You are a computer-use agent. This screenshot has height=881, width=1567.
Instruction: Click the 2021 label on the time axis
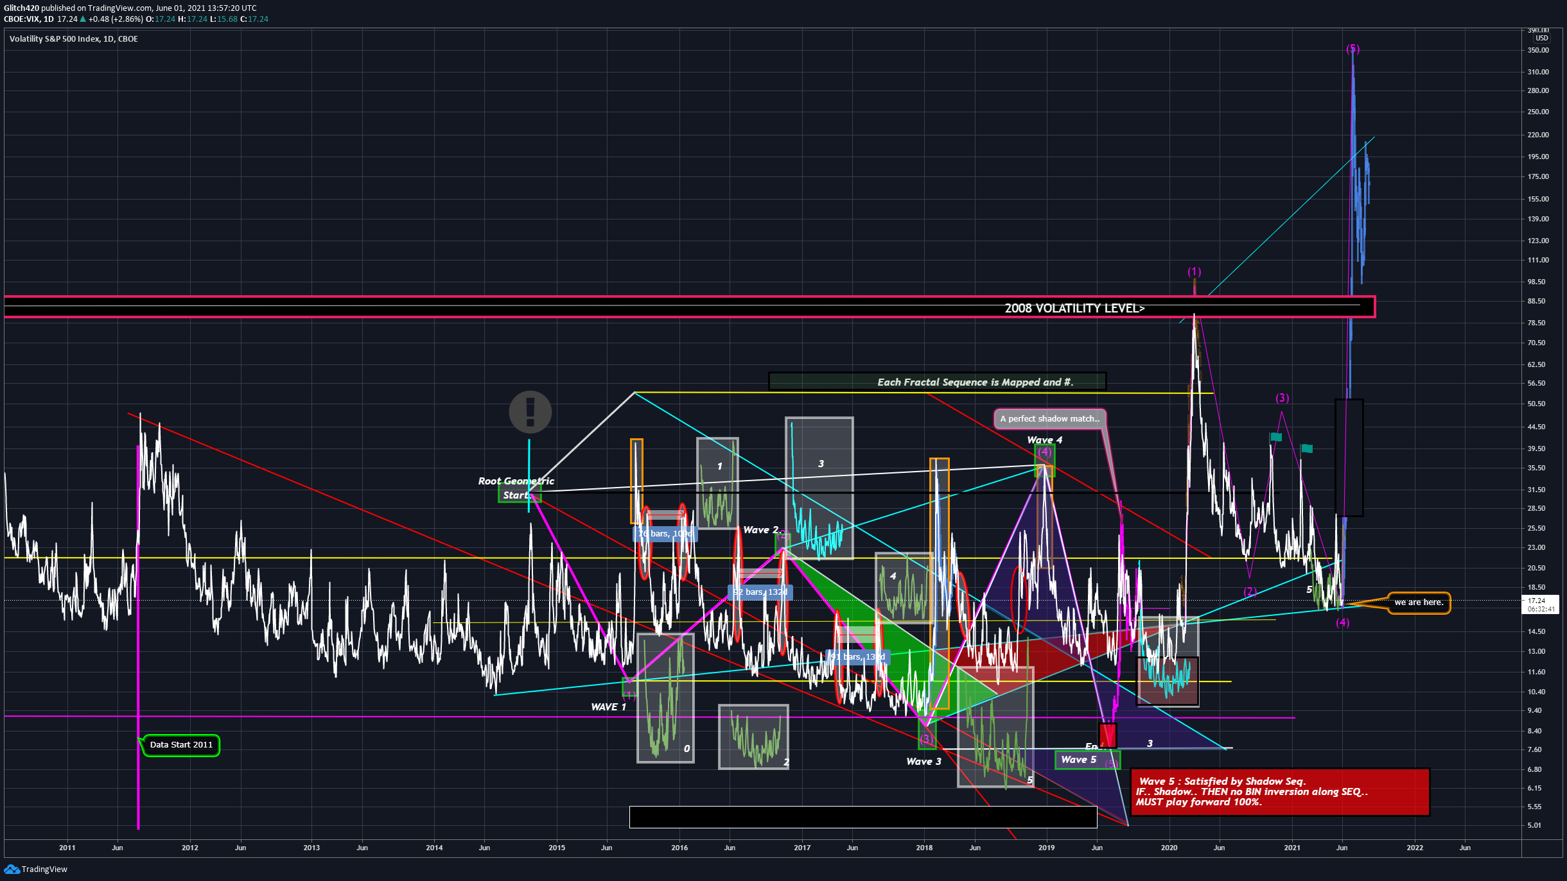tap(1291, 848)
